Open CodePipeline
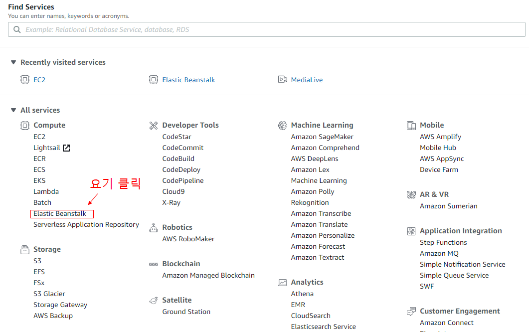The image size is (529, 332). (x=183, y=180)
